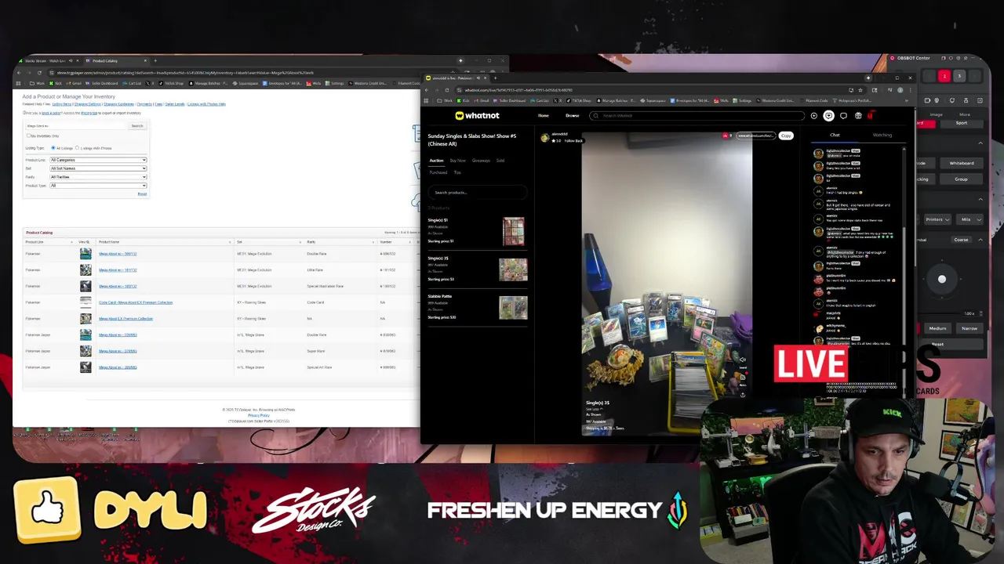Switch to the Giveaways tab
This screenshot has height=564, width=1004.
click(x=481, y=161)
